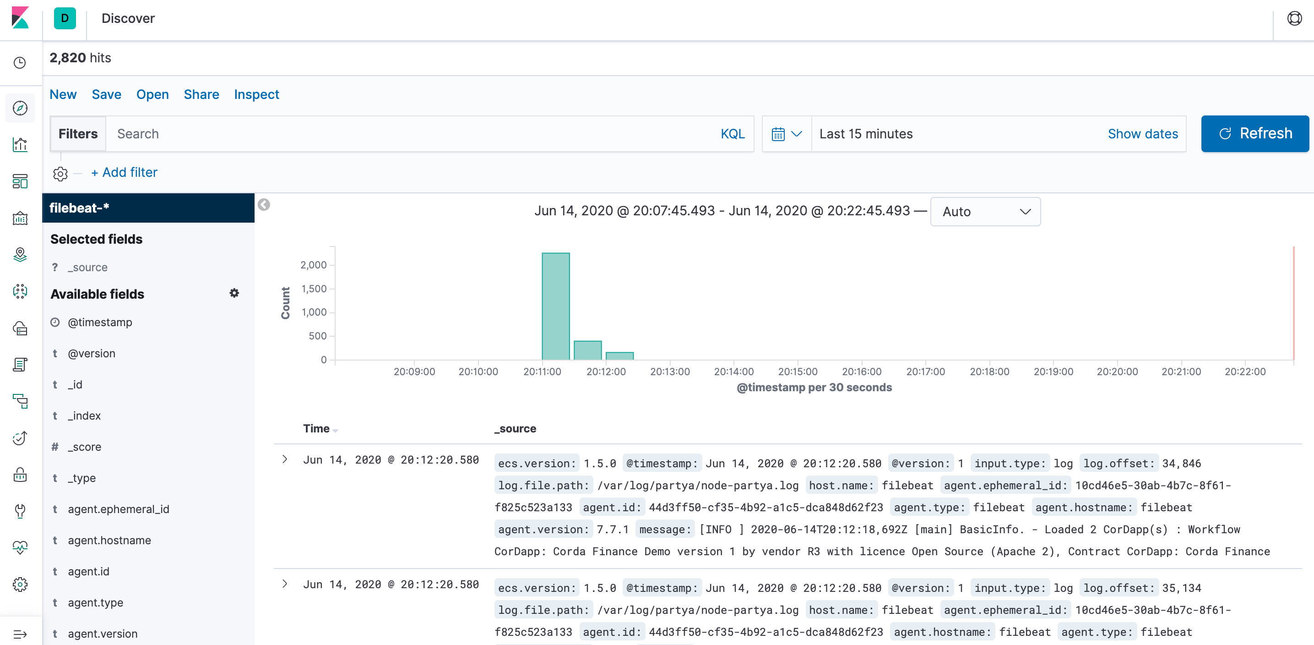This screenshot has width=1314, height=645.
Task: Open Metrics icon in sidebar
Action: click(20, 328)
